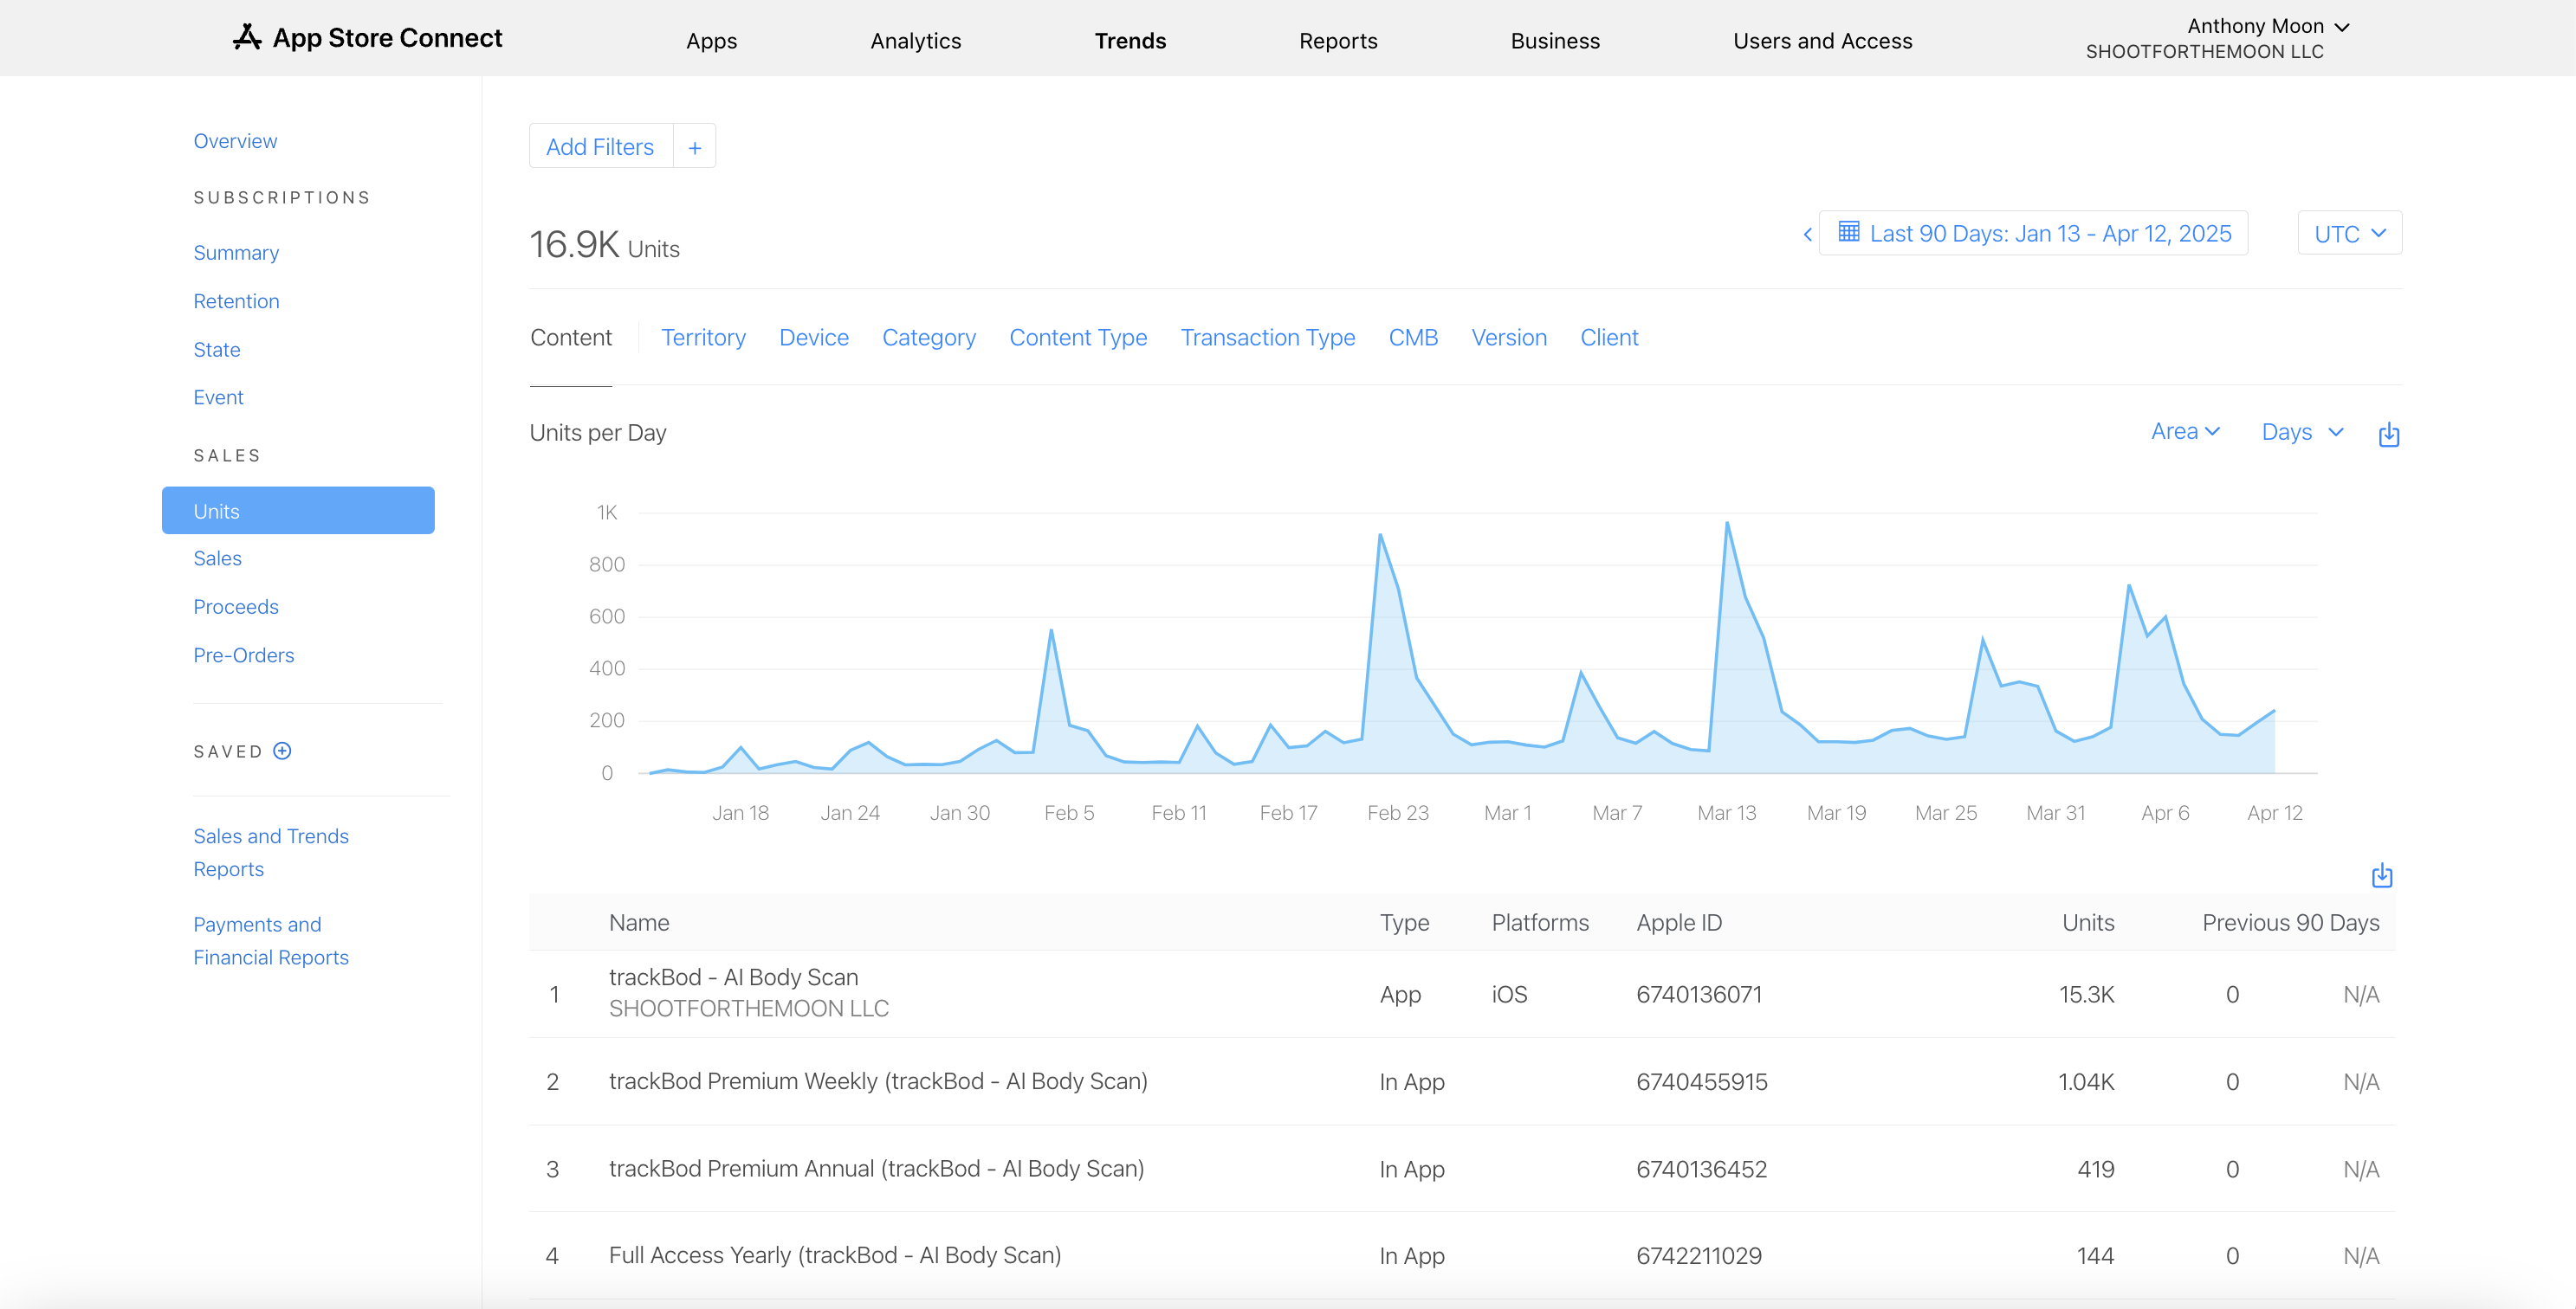Click the Units column header

pyautogui.click(x=2088, y=922)
